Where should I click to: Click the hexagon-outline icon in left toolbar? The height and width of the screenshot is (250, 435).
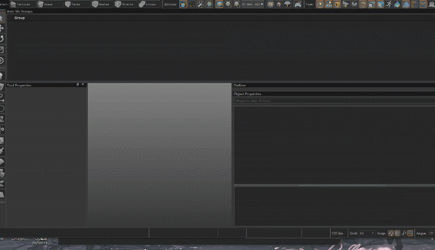pos(1,108)
